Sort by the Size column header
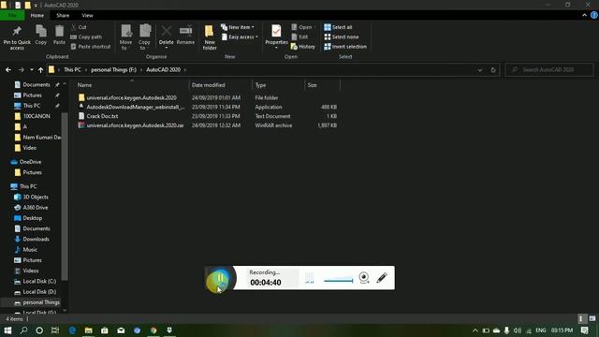599x337 pixels. pos(322,85)
